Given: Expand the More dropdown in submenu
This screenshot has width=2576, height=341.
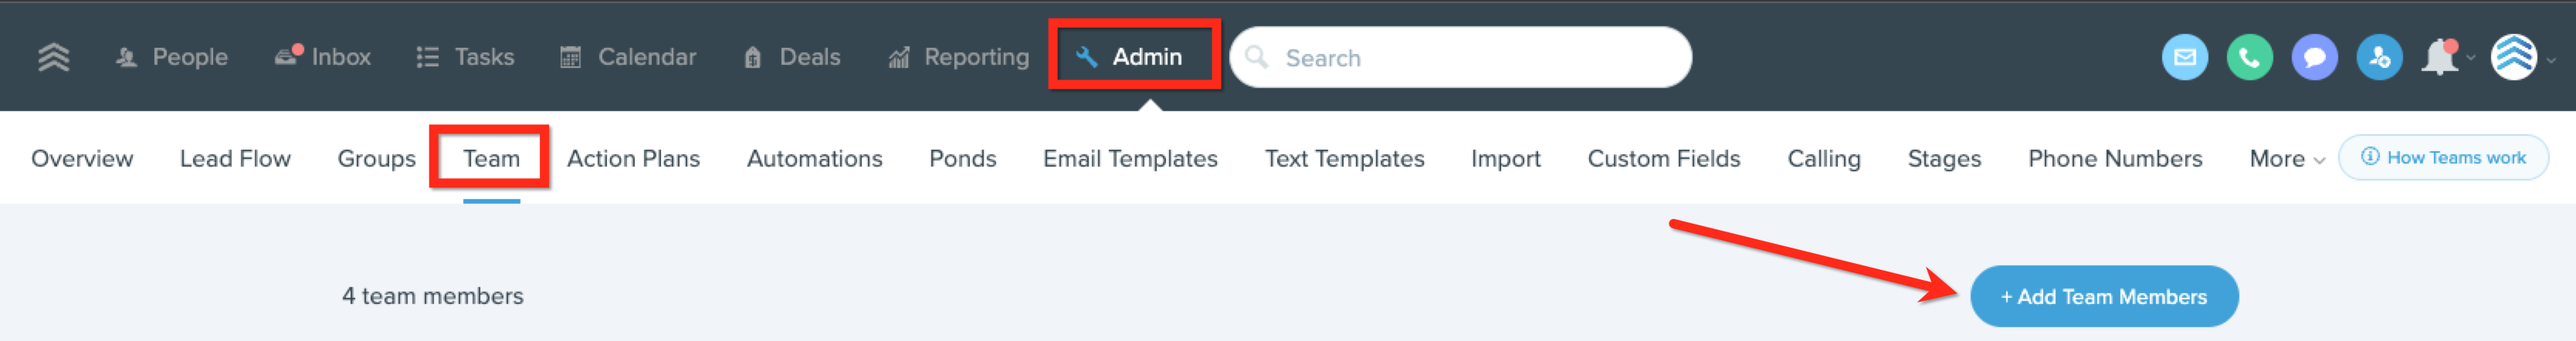Looking at the screenshot, I should (2286, 159).
